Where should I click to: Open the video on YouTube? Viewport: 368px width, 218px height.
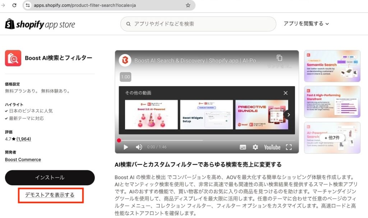coord(272,147)
